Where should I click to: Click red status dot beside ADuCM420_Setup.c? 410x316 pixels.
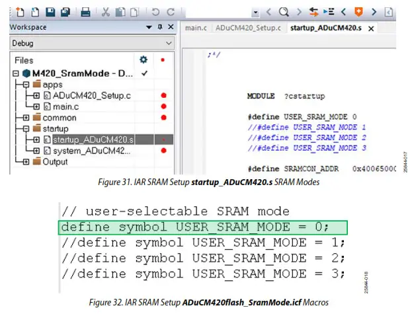point(164,95)
